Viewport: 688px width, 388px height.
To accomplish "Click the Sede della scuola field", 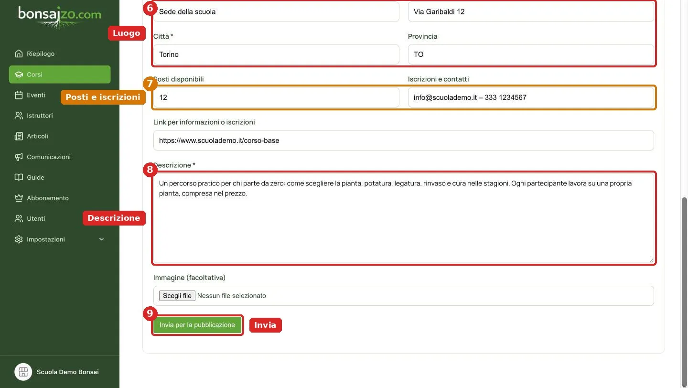I will 276,11.
